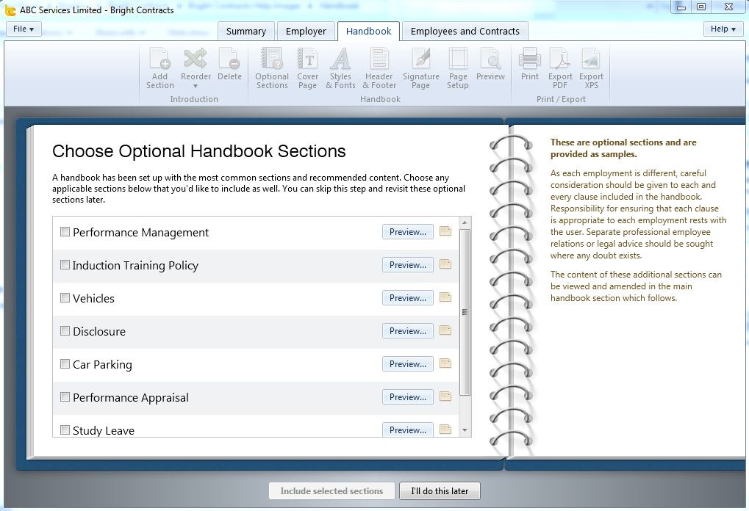749x511 pixels.
Task: Enable the Vehicles section checkbox
Action: 65,298
